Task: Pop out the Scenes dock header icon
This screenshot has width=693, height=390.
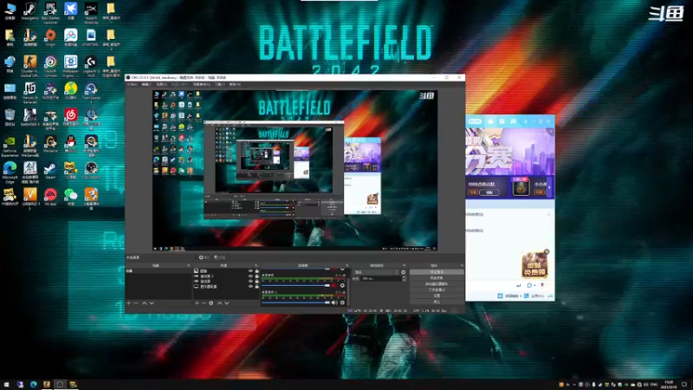Action: pos(189,265)
